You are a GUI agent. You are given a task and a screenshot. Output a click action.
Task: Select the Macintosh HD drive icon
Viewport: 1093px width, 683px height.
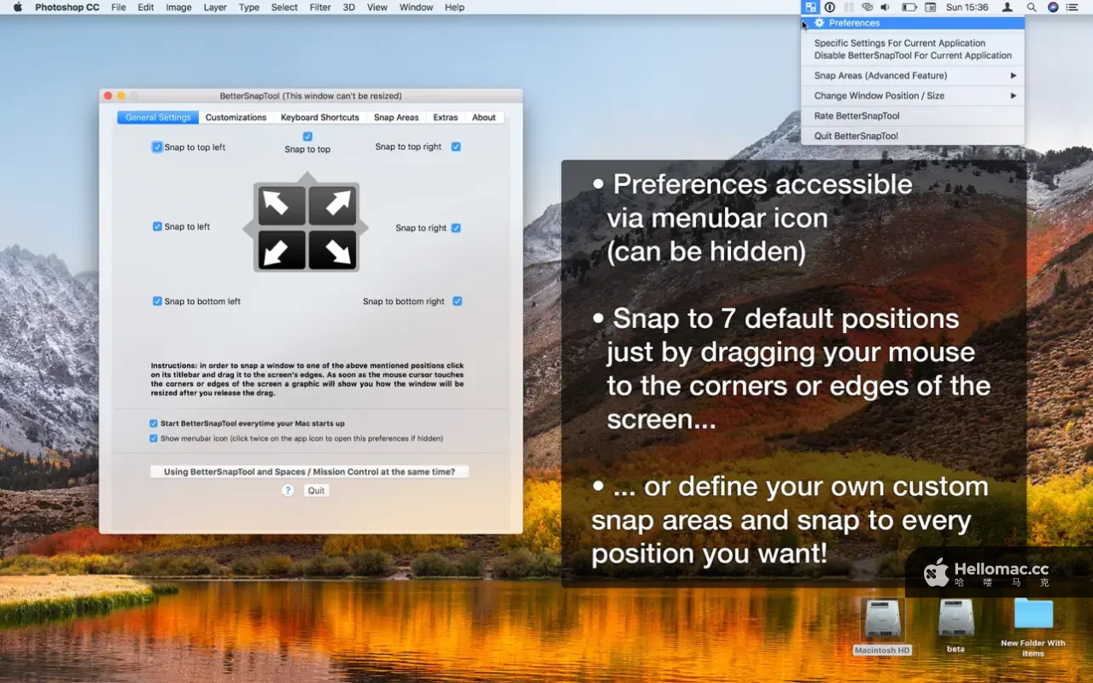pyautogui.click(x=882, y=618)
